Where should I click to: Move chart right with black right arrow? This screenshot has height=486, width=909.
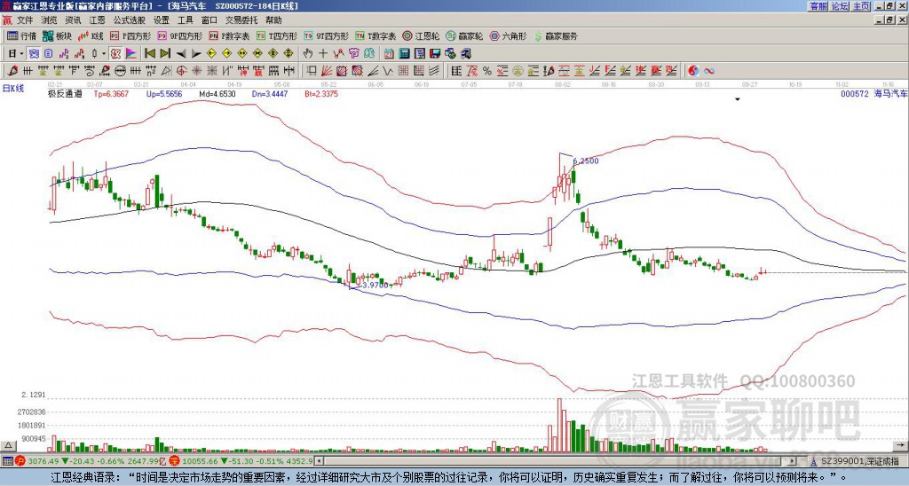tap(196, 54)
